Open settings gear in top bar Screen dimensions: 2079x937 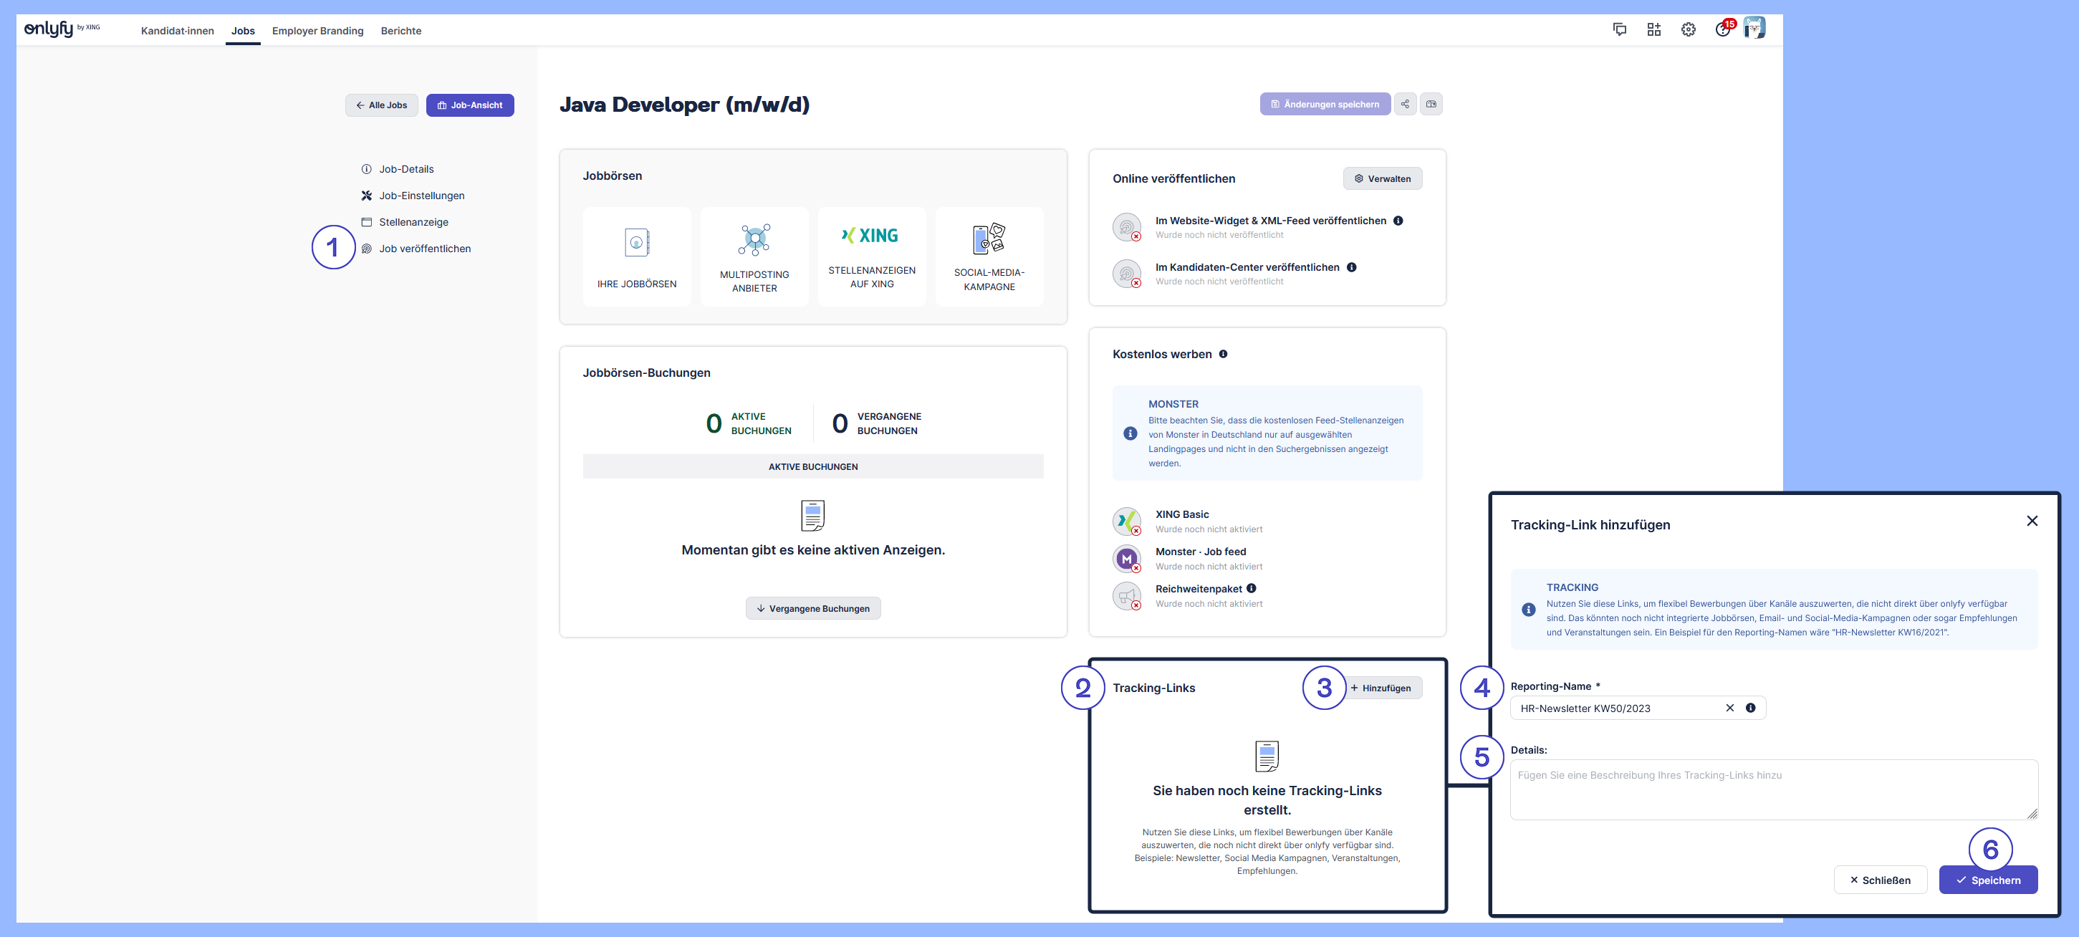(x=1688, y=30)
